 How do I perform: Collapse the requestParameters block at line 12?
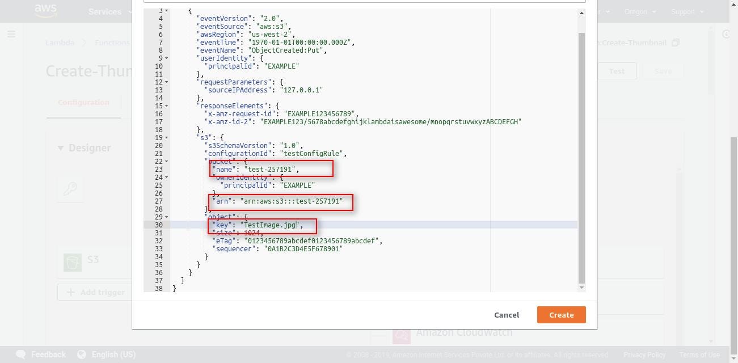pos(166,82)
